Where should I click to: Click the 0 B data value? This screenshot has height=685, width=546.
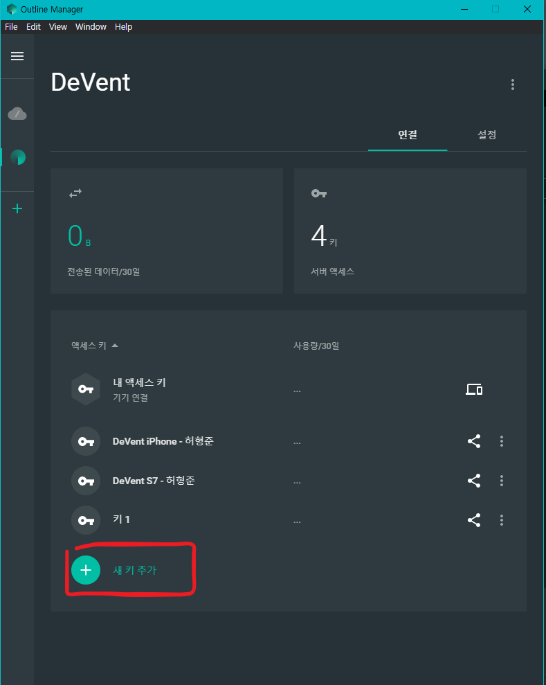(x=80, y=236)
